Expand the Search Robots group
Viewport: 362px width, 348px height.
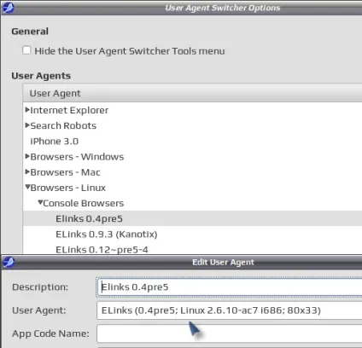(27, 125)
